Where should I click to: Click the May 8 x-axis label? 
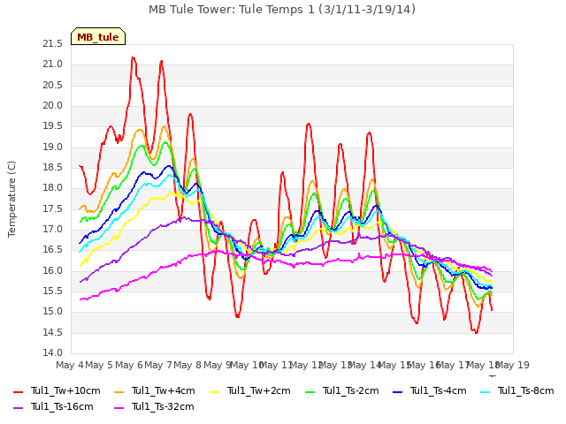coord(187,365)
